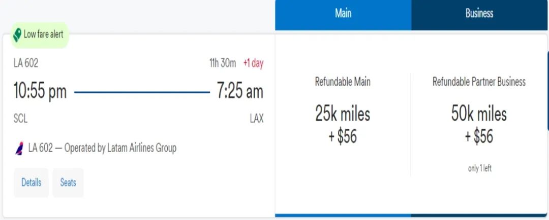The width and height of the screenshot is (549, 220).
Task: Click the 10:55 pm departure time
Action: pyautogui.click(x=40, y=92)
